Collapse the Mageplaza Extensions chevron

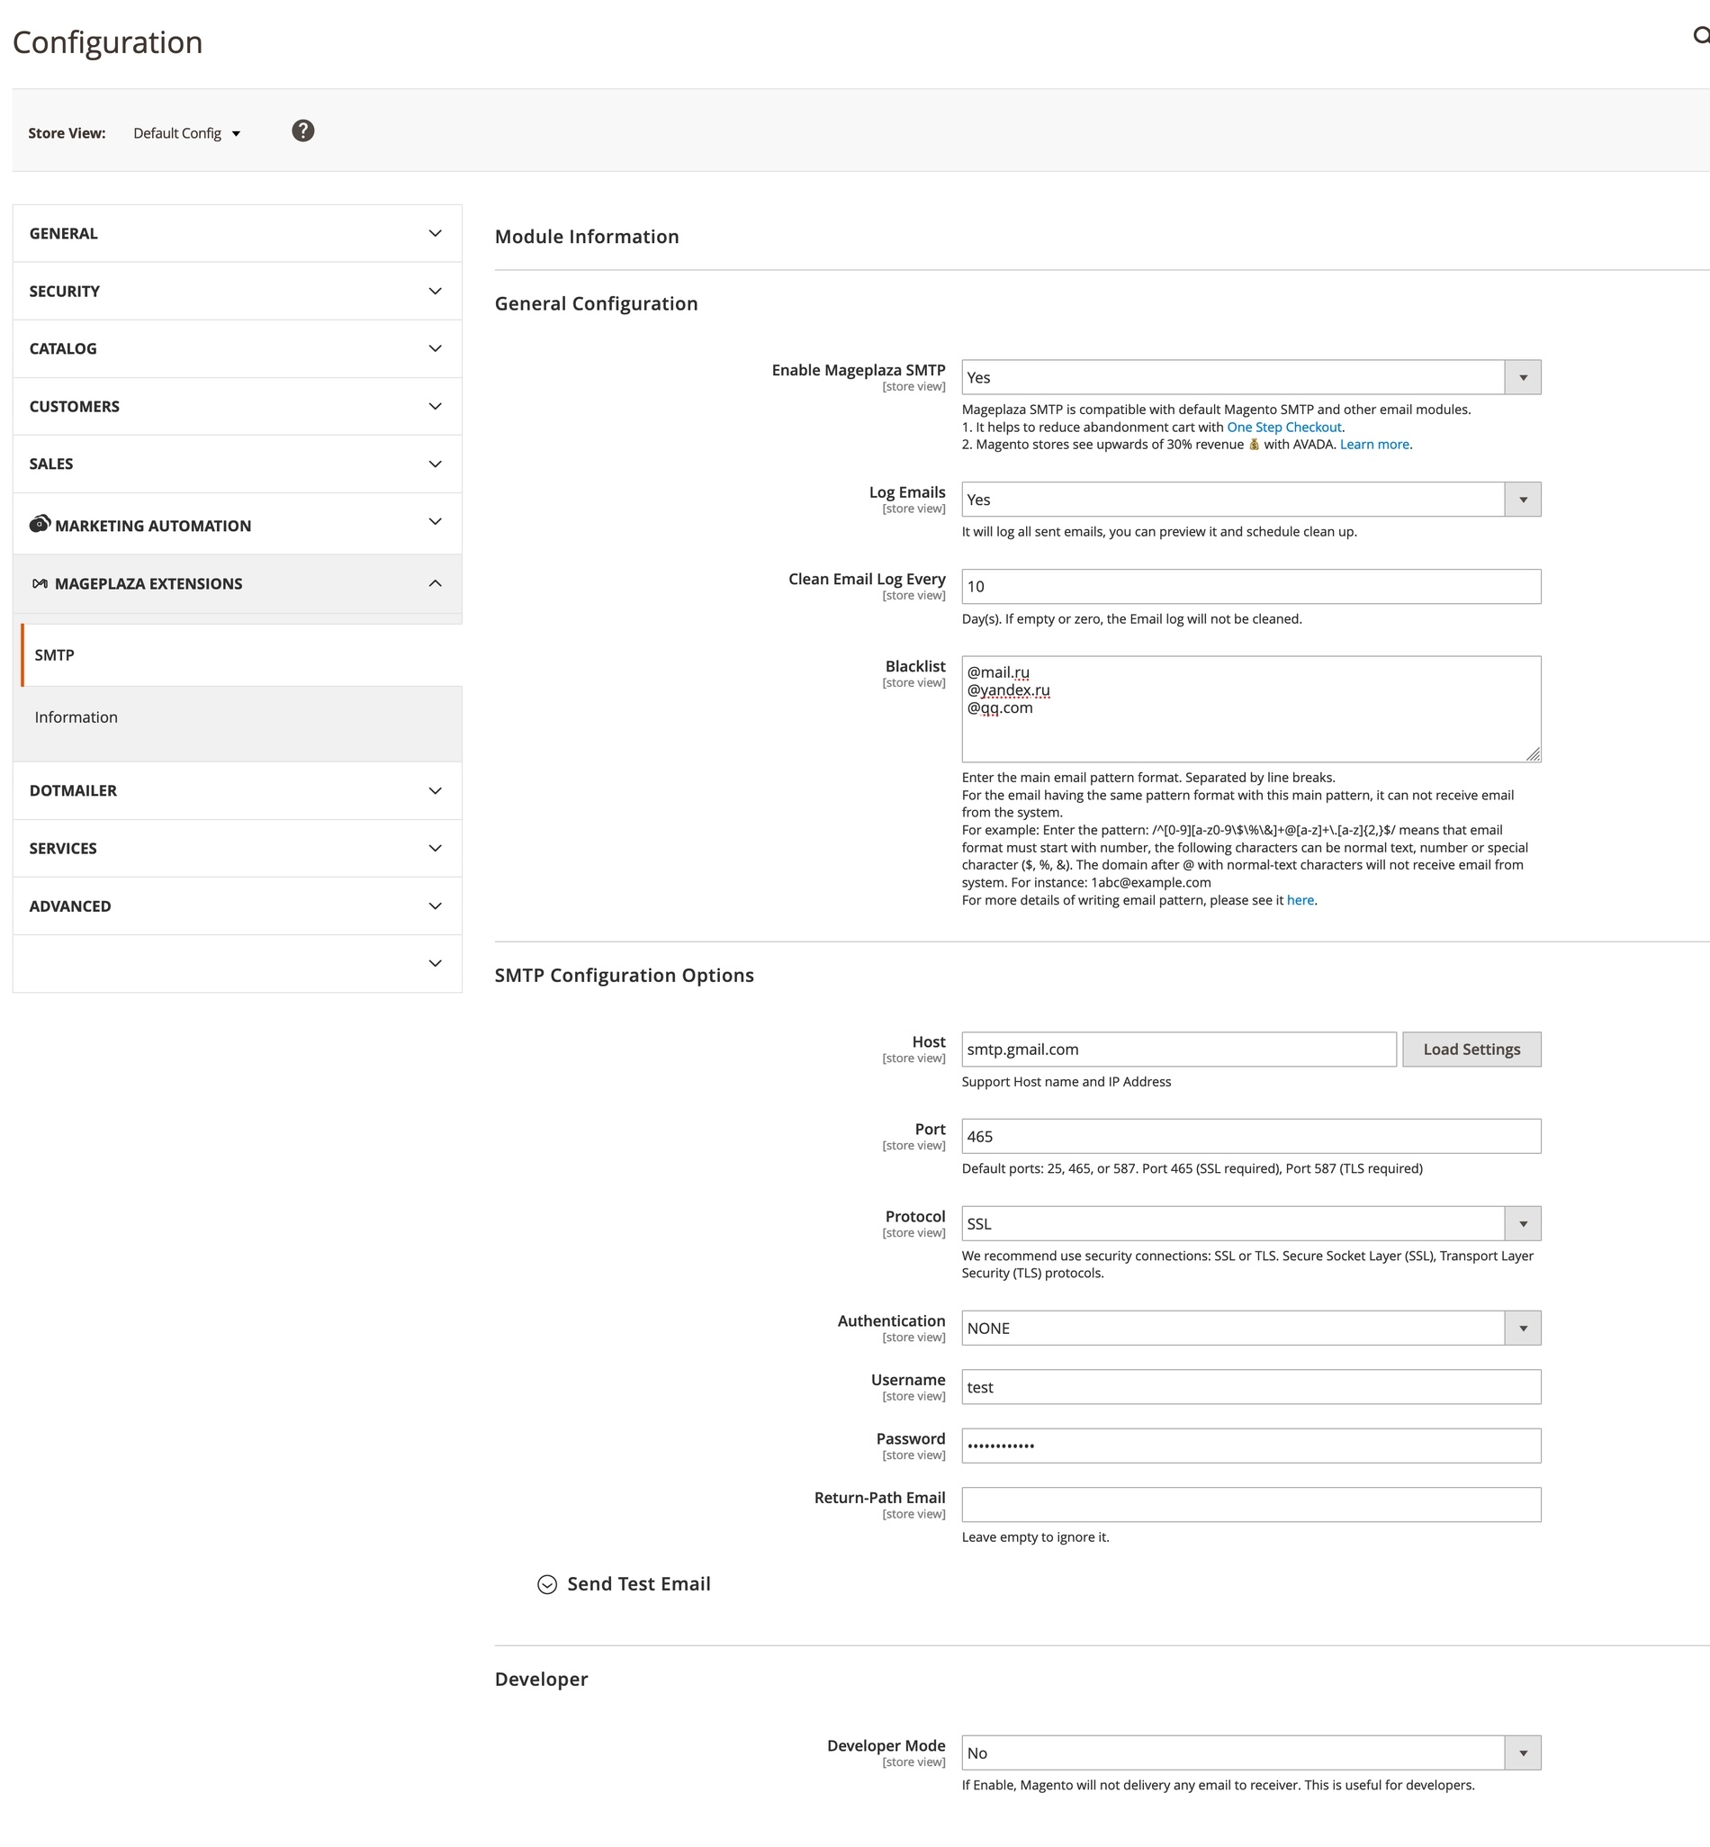[435, 584]
